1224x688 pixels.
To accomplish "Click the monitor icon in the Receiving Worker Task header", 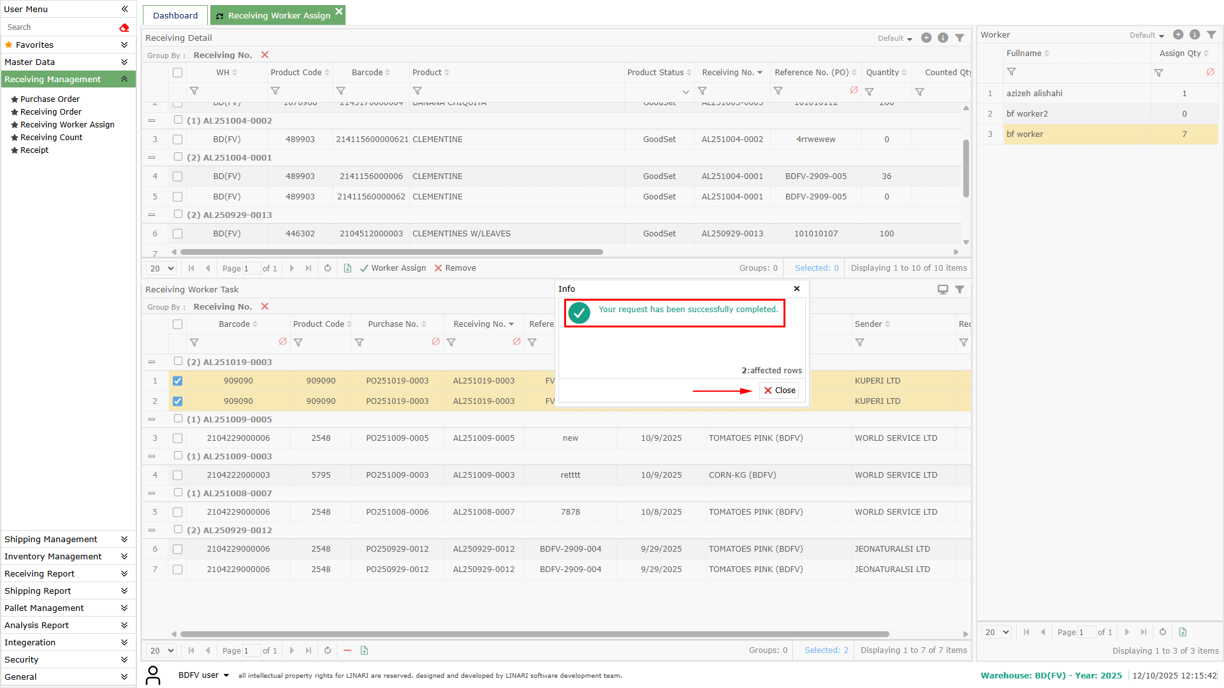I will tap(943, 290).
